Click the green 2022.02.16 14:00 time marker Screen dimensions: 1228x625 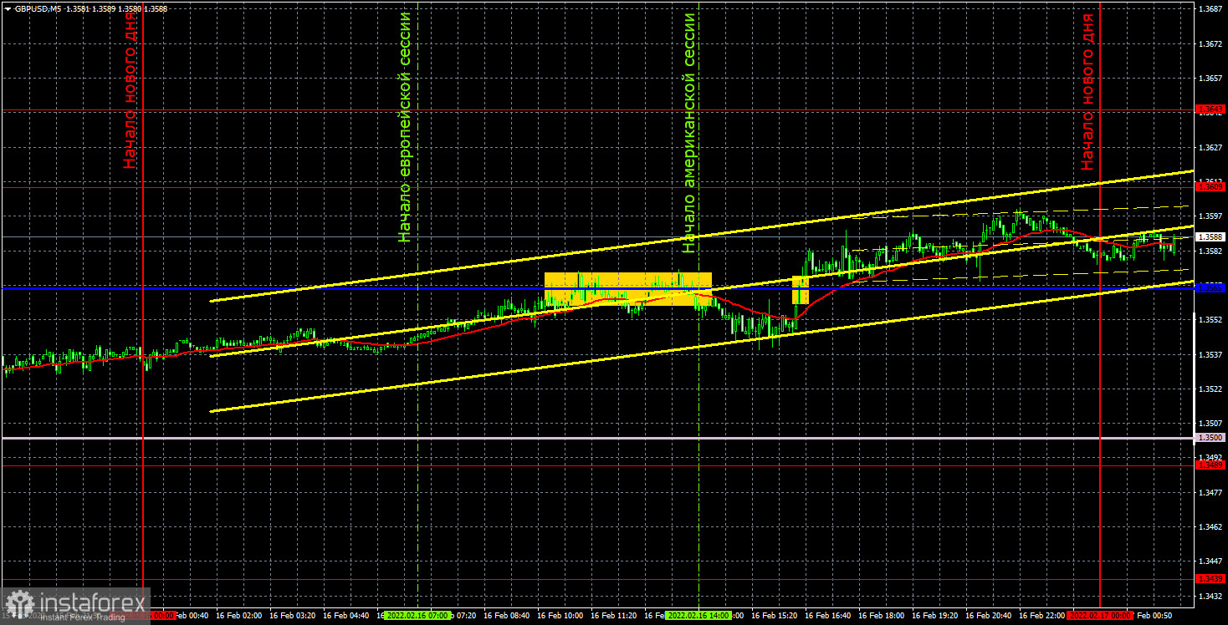pyautogui.click(x=698, y=615)
